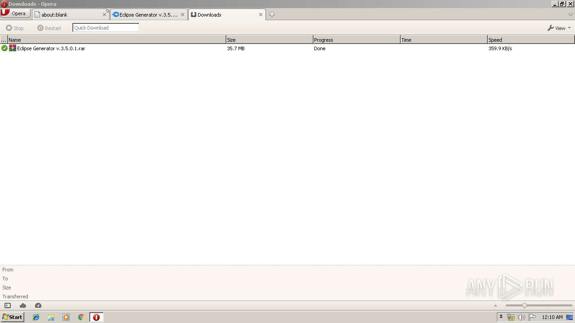Open a new tab with plus icon
Image resolution: width=575 pixels, height=323 pixels.
tap(272, 14)
